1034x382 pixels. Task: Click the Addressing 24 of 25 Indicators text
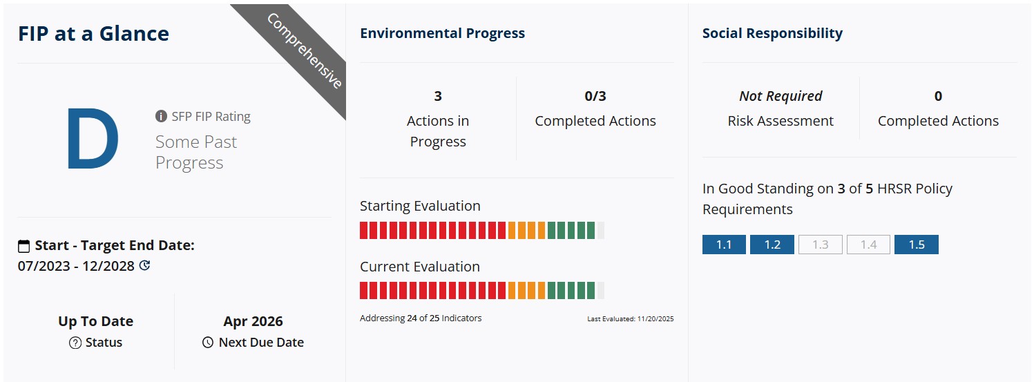pos(421,318)
